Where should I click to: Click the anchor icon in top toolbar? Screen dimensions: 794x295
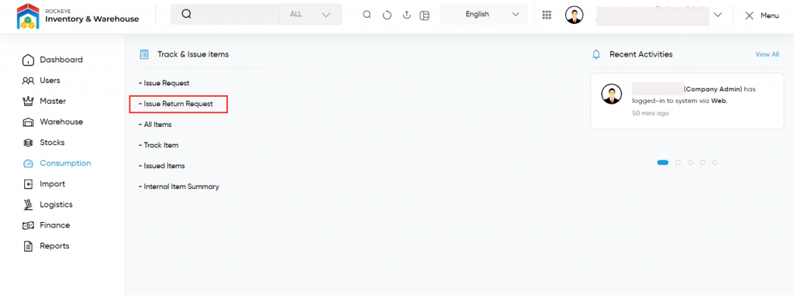[406, 15]
